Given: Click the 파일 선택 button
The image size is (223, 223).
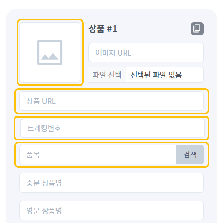Looking at the screenshot, I should pos(107,75).
